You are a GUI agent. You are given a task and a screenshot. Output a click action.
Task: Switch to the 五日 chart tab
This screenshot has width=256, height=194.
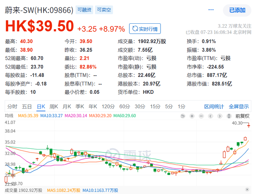tap(27, 106)
